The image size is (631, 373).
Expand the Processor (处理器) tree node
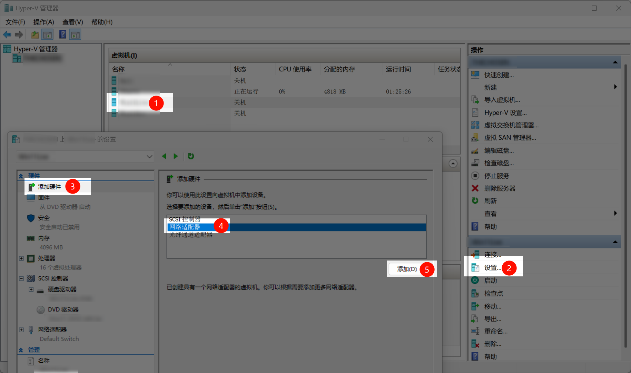point(21,258)
